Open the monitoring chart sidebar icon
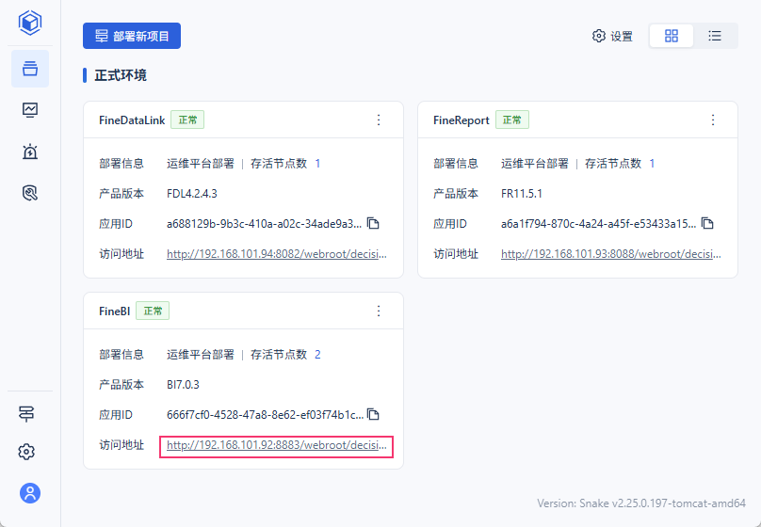This screenshot has width=761, height=527. pyautogui.click(x=30, y=110)
